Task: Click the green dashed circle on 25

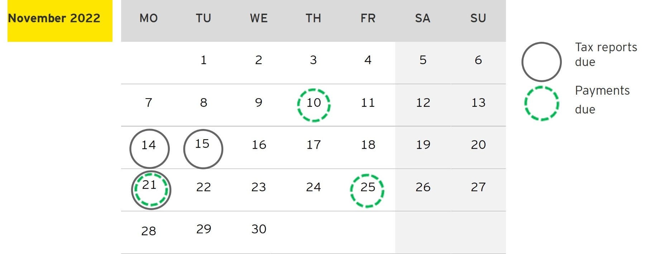Action: tap(367, 190)
